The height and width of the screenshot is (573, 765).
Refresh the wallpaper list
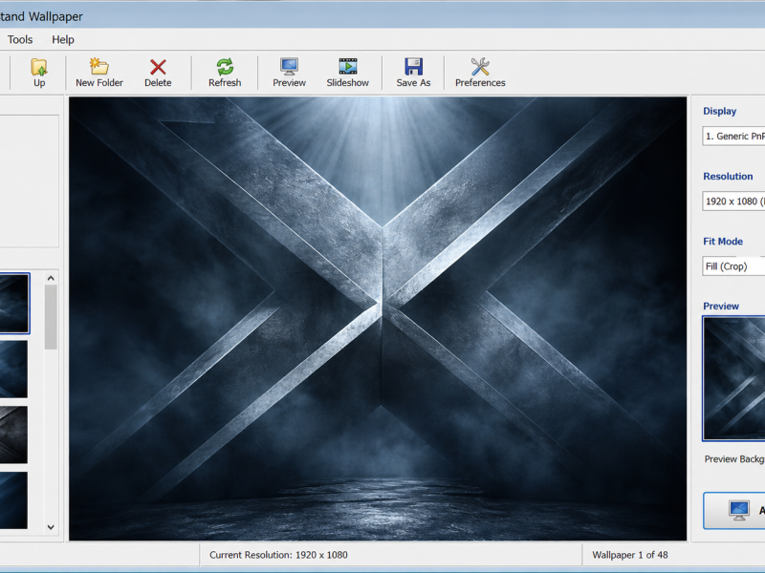(x=225, y=73)
